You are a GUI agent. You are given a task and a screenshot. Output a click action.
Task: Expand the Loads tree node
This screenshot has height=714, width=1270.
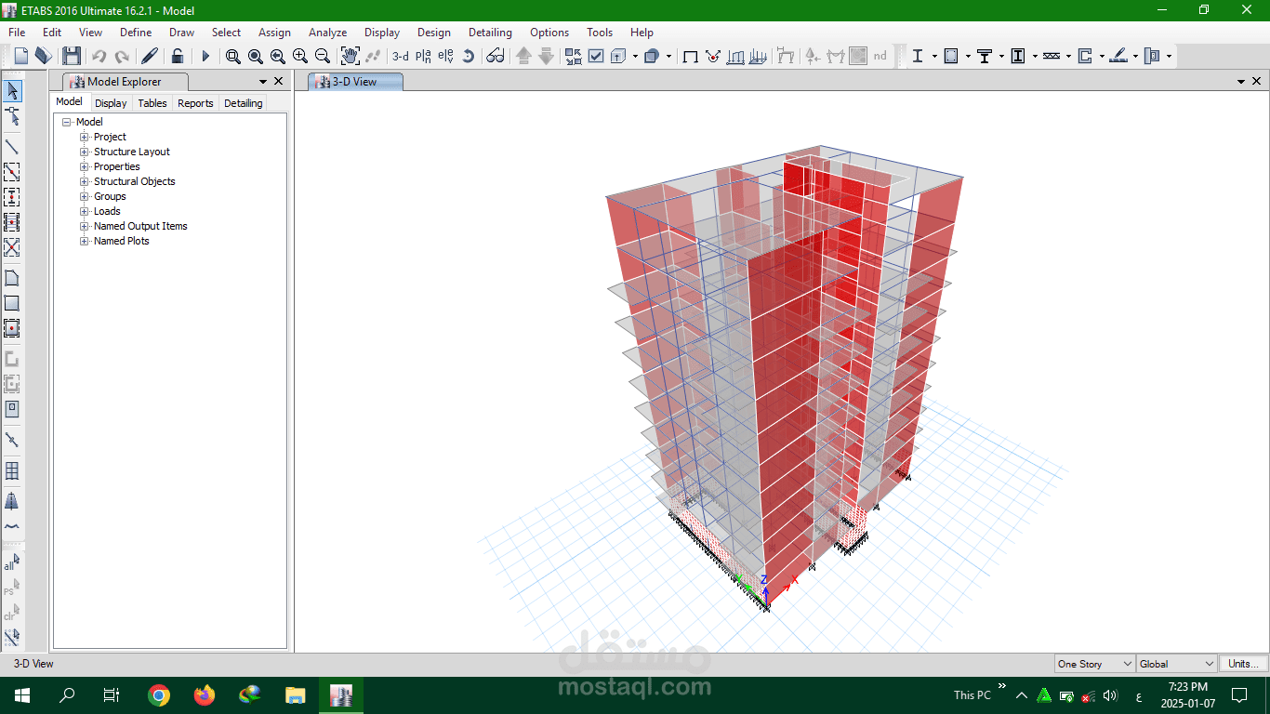tap(85, 211)
